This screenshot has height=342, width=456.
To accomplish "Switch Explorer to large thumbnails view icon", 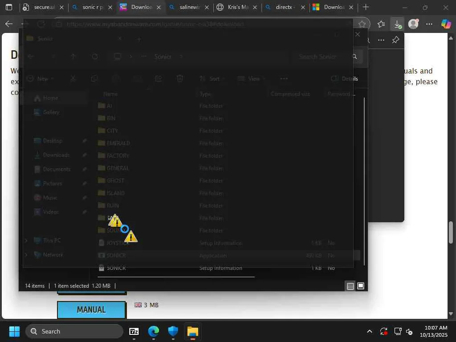I will 361,286.
